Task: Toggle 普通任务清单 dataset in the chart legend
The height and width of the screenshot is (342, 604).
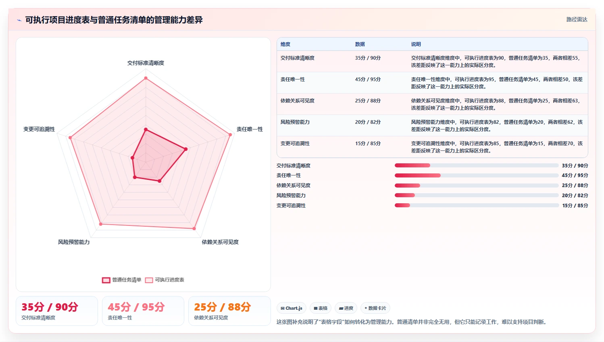Action: pos(122,280)
